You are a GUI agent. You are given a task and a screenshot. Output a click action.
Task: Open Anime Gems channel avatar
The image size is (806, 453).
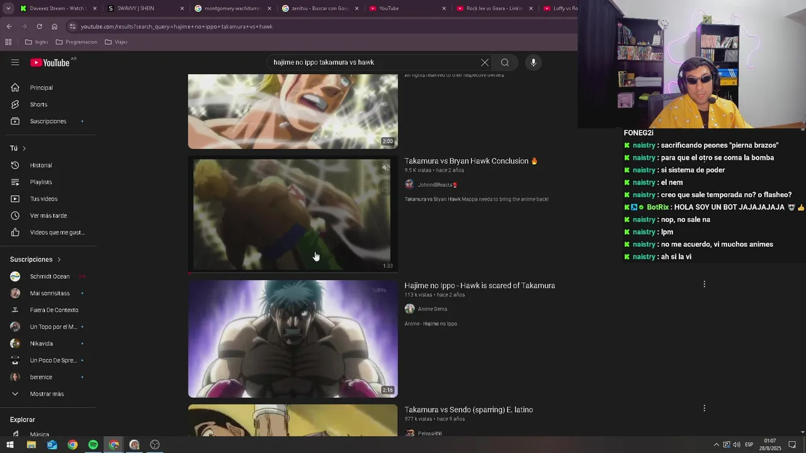[x=409, y=309]
